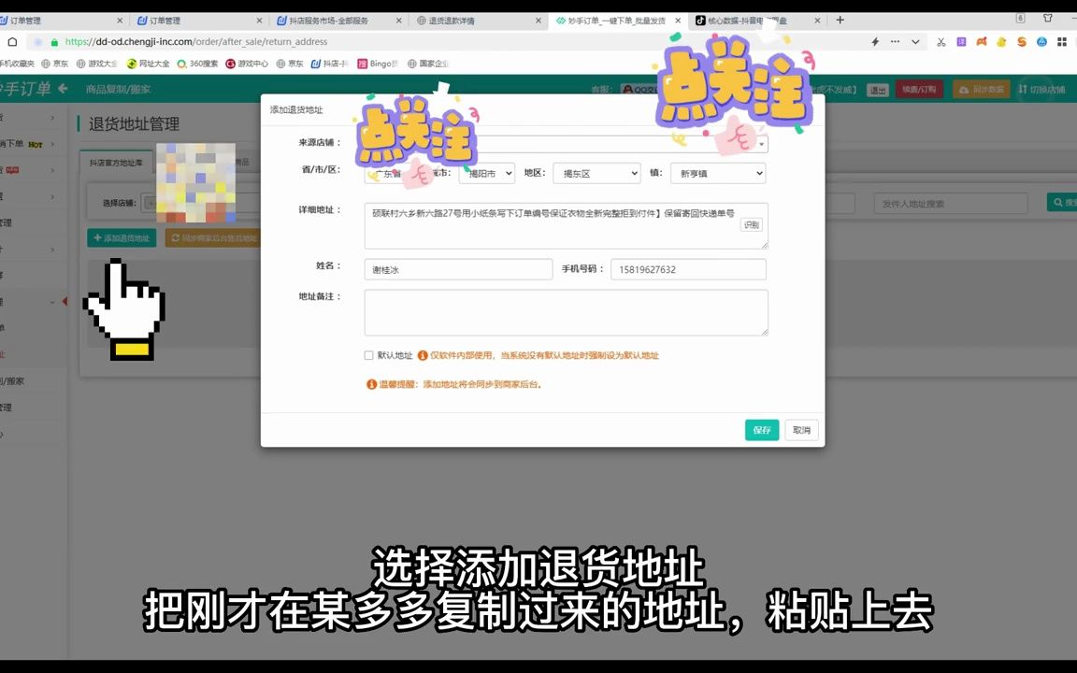
Task: Click the 取消 cancel button
Action: point(800,430)
